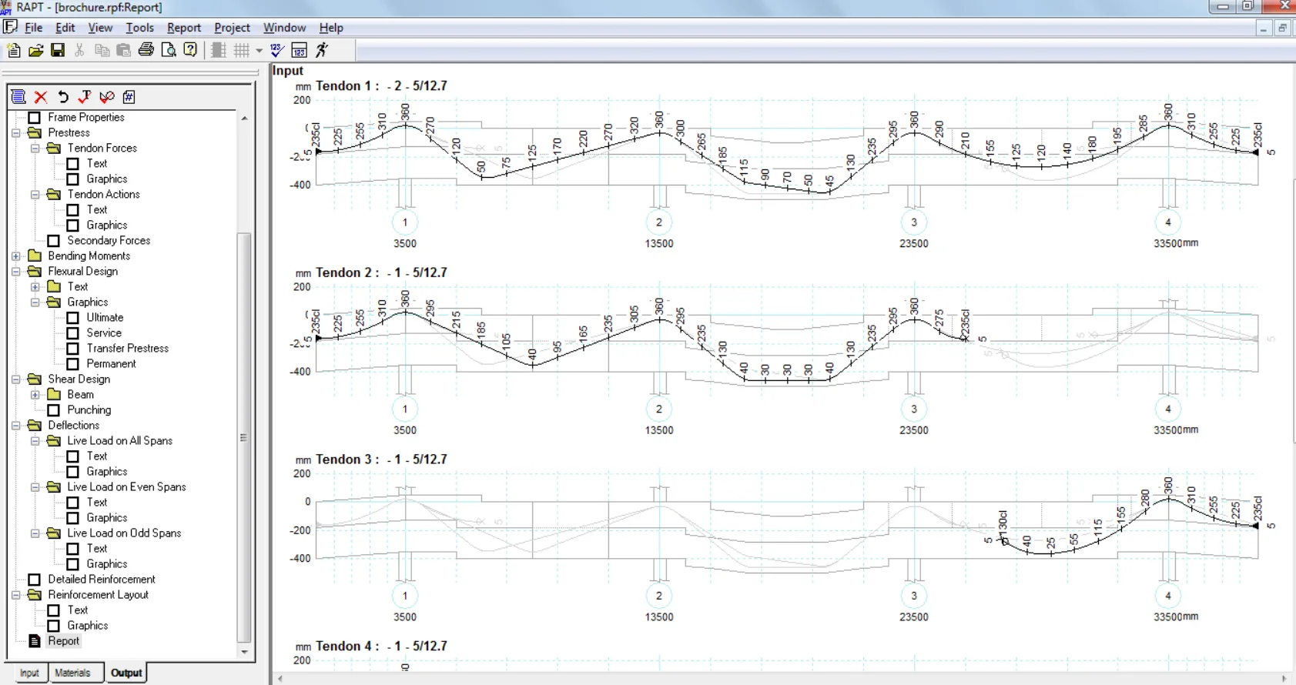Collapse the Live Load on Even Spans node
The image size is (1296, 685).
(35, 487)
